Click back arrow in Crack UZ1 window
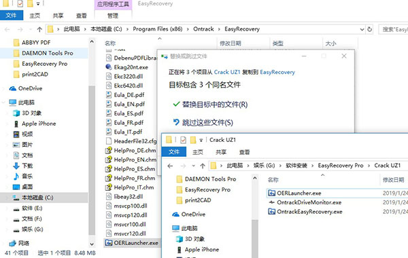This screenshot has height=258, width=408. click(x=170, y=166)
